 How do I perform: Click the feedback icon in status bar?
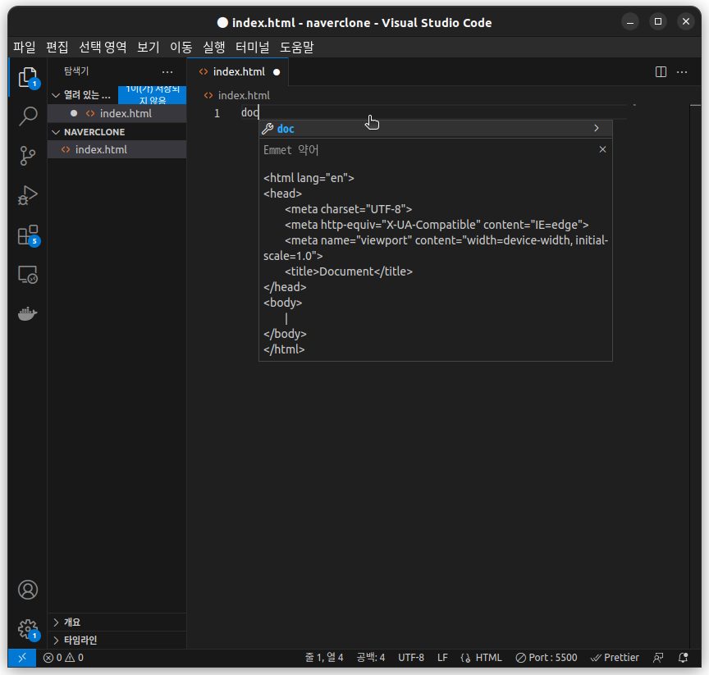658,658
